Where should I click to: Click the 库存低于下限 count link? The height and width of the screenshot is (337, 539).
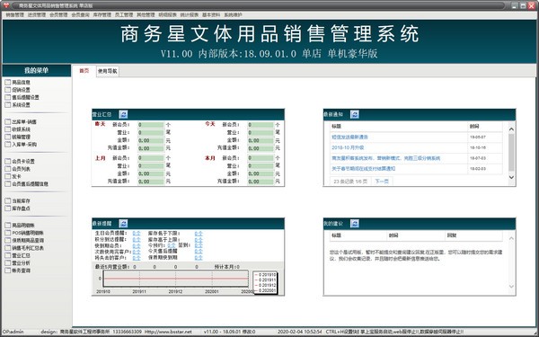(x=199, y=233)
